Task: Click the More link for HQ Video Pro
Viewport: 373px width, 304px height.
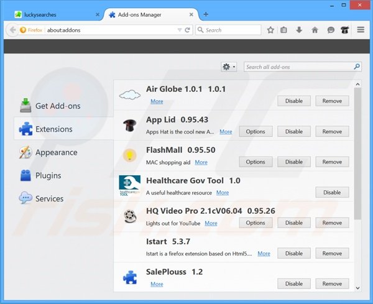Action: click(211, 223)
